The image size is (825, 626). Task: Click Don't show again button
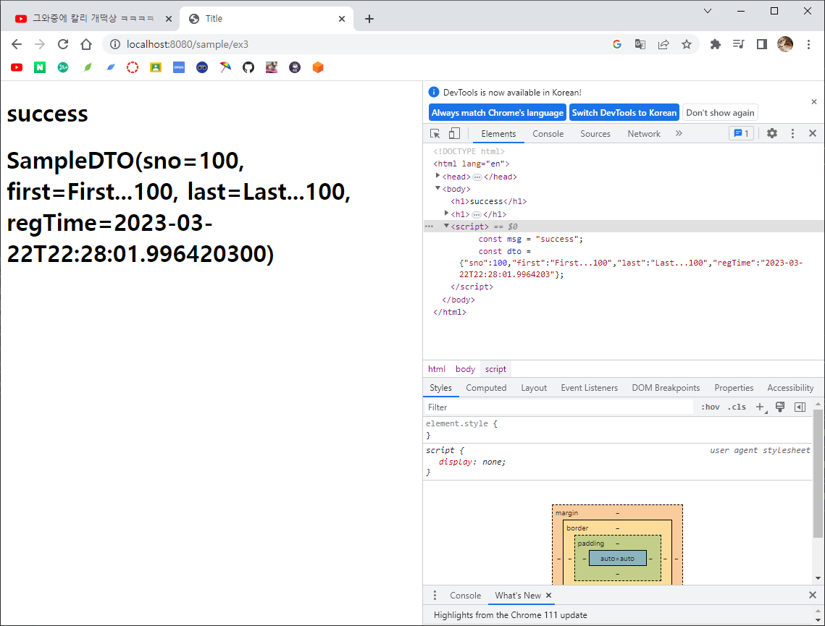pos(720,112)
